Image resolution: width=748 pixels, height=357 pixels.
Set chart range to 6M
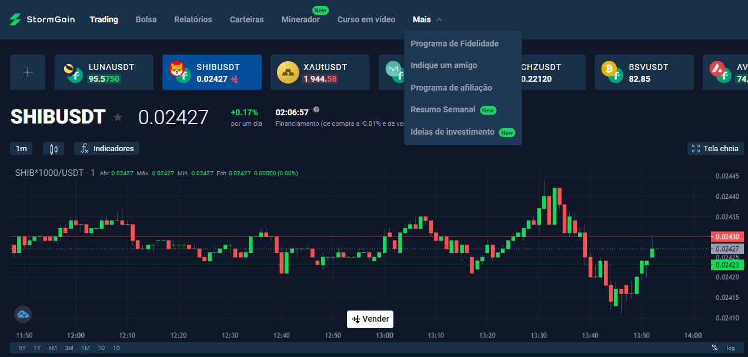(52, 348)
